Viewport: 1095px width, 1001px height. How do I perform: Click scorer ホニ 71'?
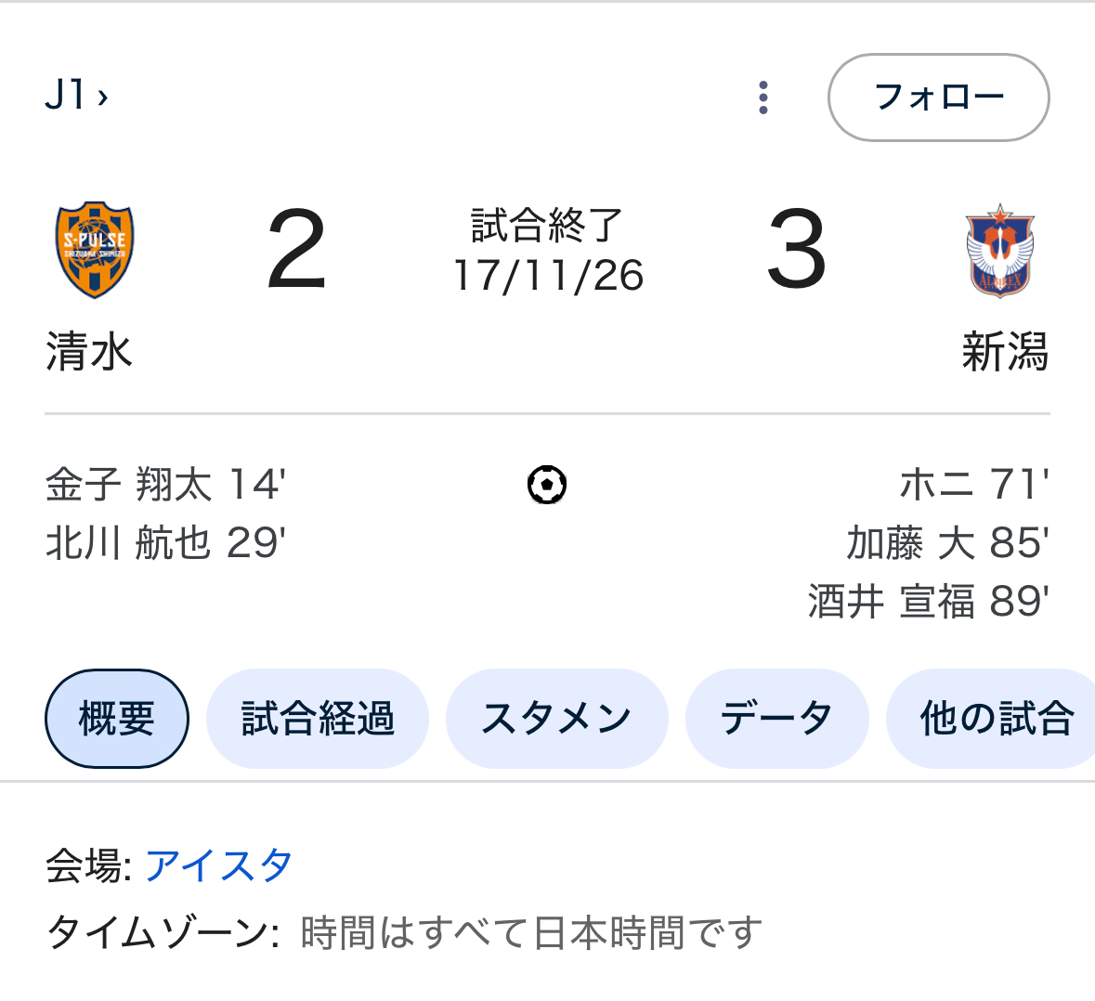[x=974, y=485]
